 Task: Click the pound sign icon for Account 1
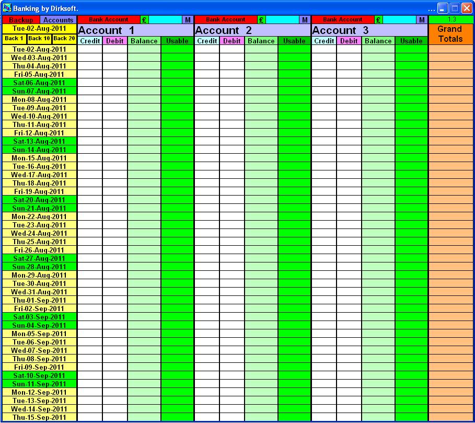[144, 20]
